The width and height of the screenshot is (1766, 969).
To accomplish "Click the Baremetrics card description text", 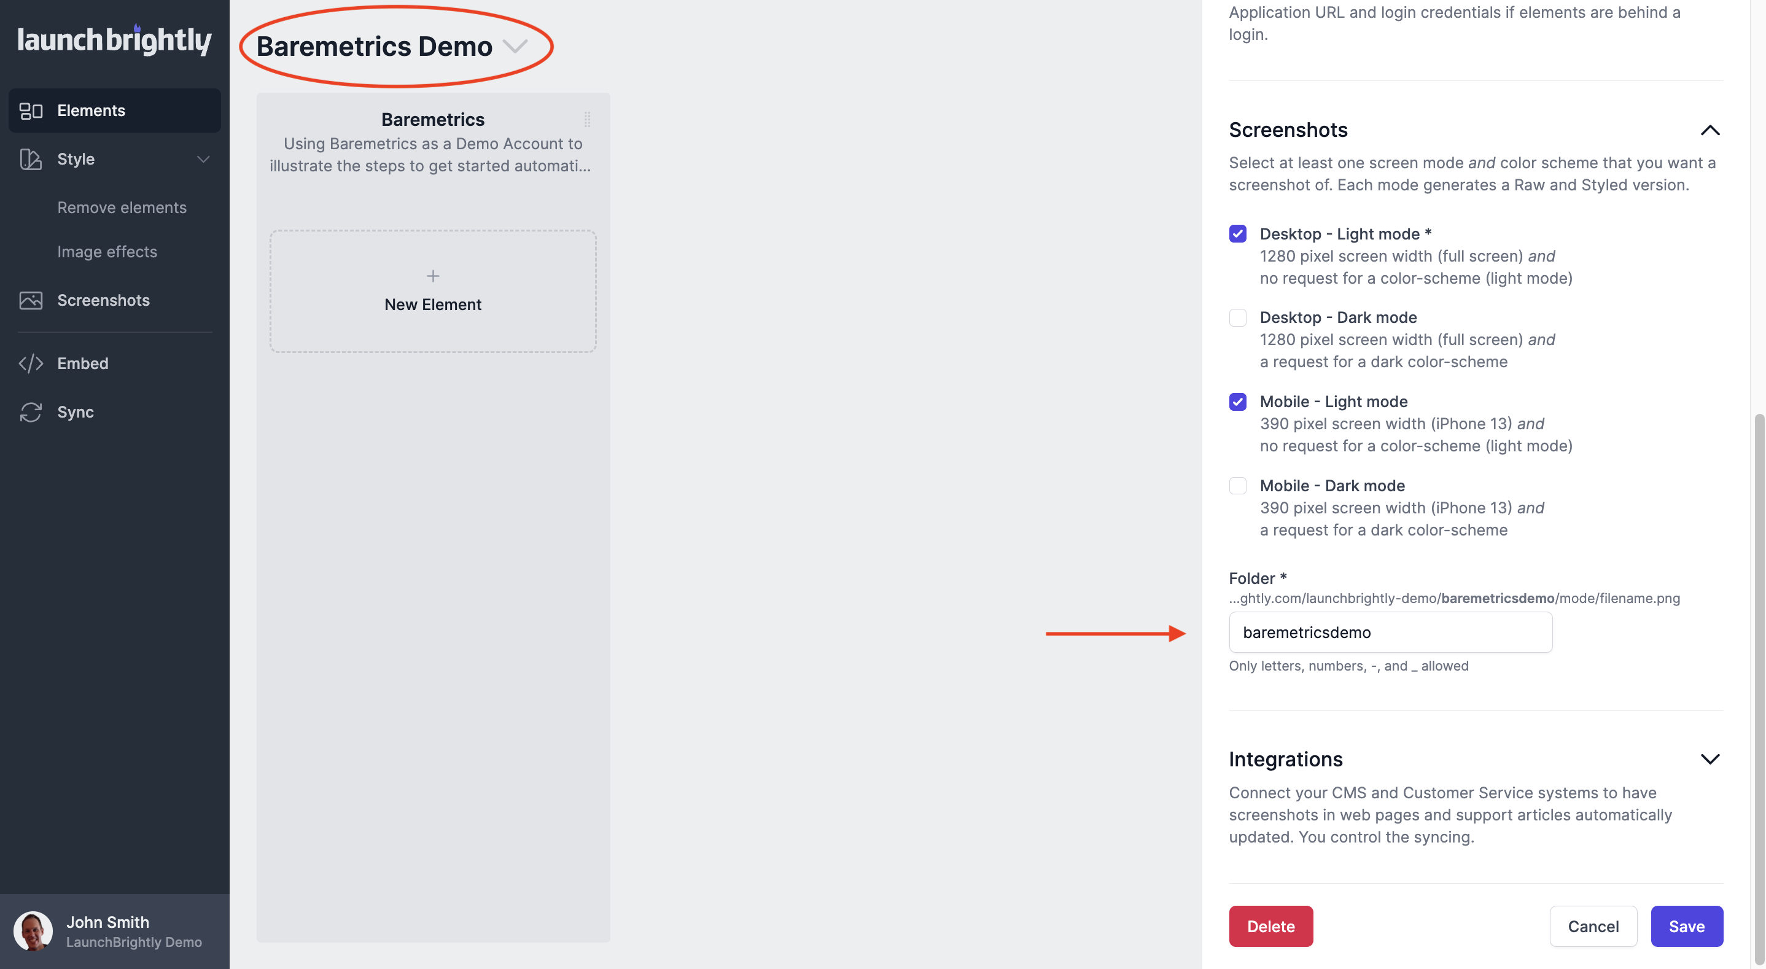I will pos(430,155).
